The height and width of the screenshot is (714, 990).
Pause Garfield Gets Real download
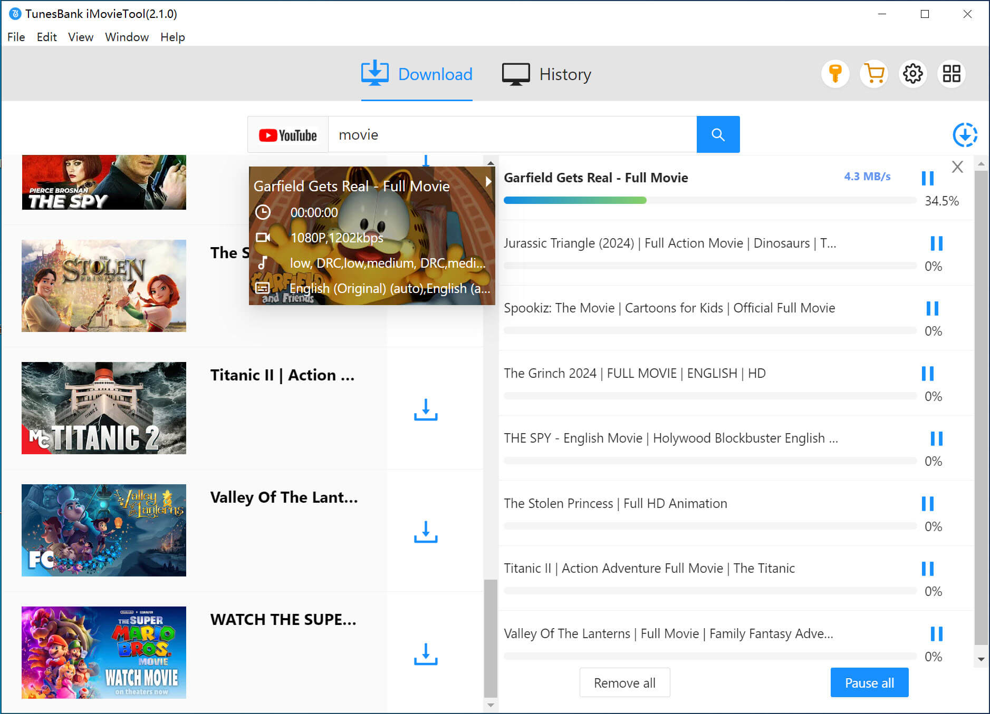(x=927, y=178)
